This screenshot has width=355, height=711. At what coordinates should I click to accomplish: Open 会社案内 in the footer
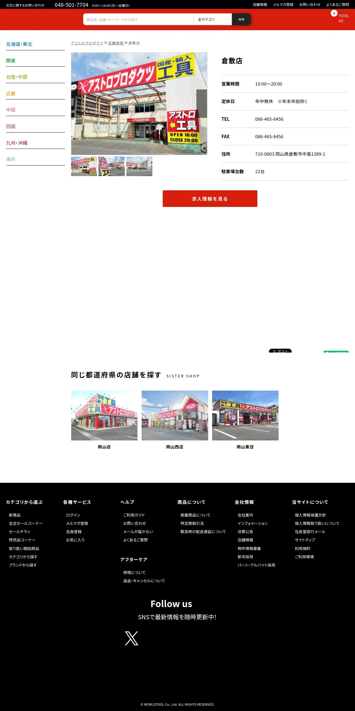click(245, 515)
